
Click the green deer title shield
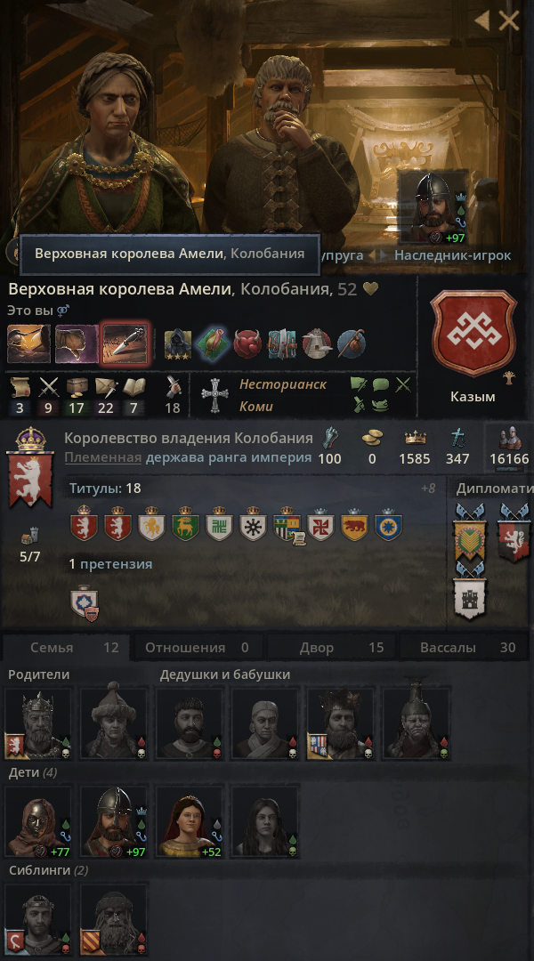[186, 524]
